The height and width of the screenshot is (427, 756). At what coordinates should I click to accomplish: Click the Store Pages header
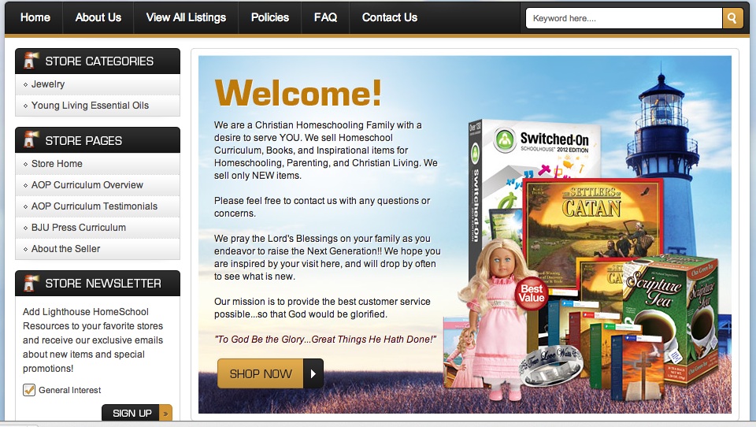pyautogui.click(x=98, y=140)
